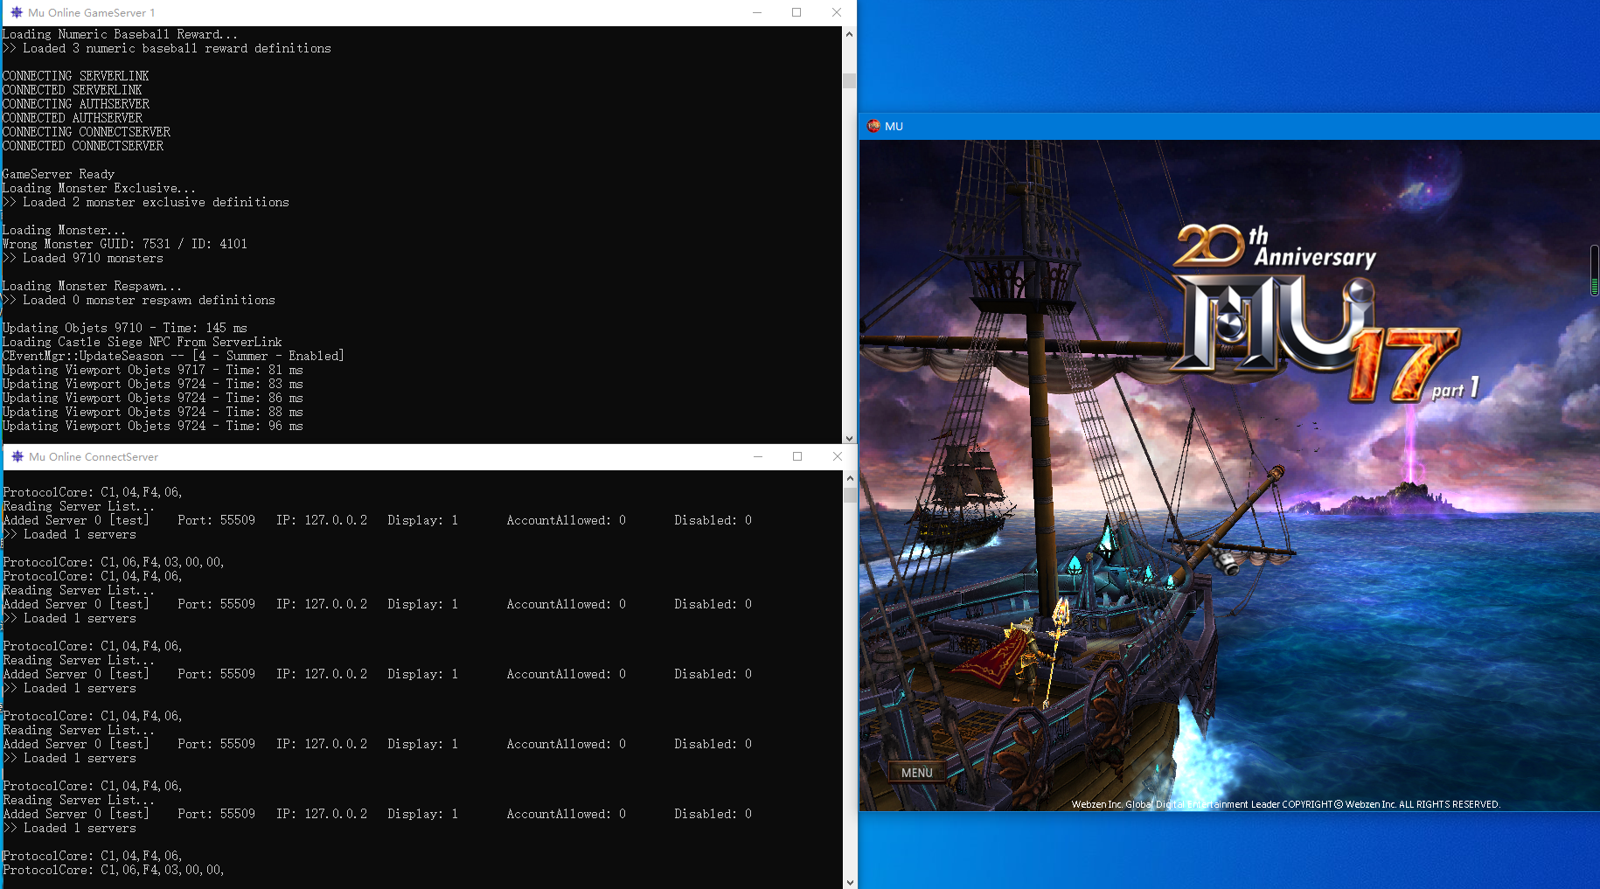1600x889 pixels.
Task: Click the green level meter on game's right edge
Action: pyautogui.click(x=1594, y=271)
